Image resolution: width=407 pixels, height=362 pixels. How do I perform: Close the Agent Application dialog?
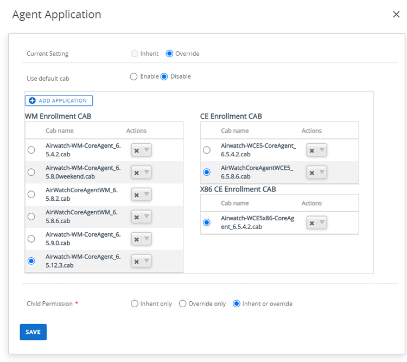tap(396, 14)
